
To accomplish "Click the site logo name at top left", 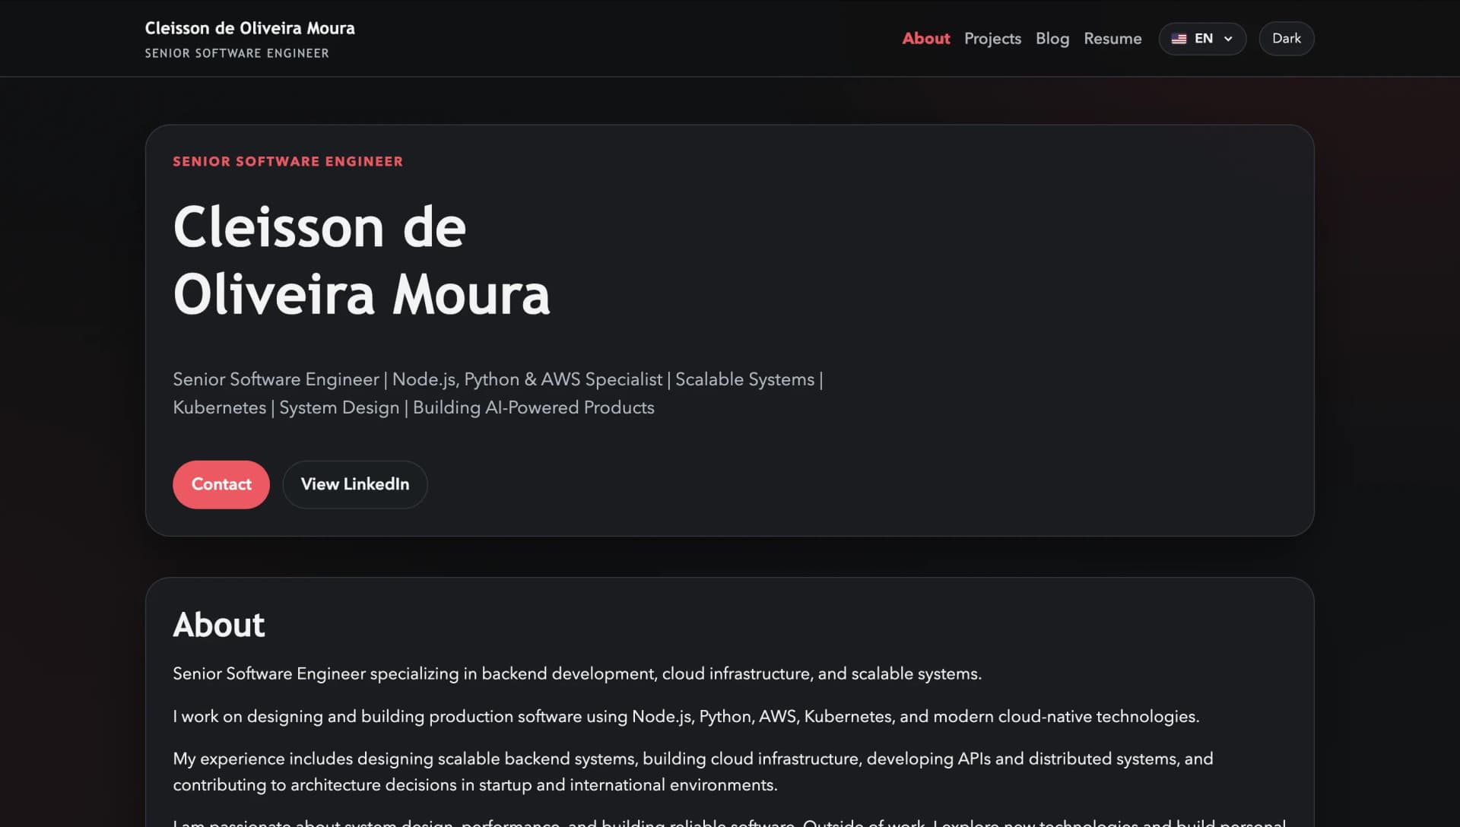I will pos(249,28).
